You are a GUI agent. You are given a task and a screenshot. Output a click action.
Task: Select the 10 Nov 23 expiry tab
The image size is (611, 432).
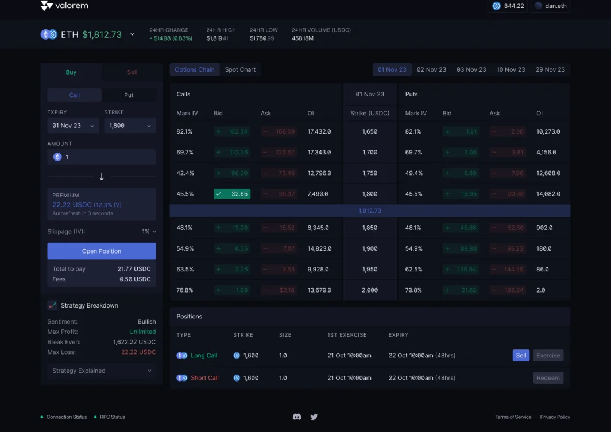[511, 69]
